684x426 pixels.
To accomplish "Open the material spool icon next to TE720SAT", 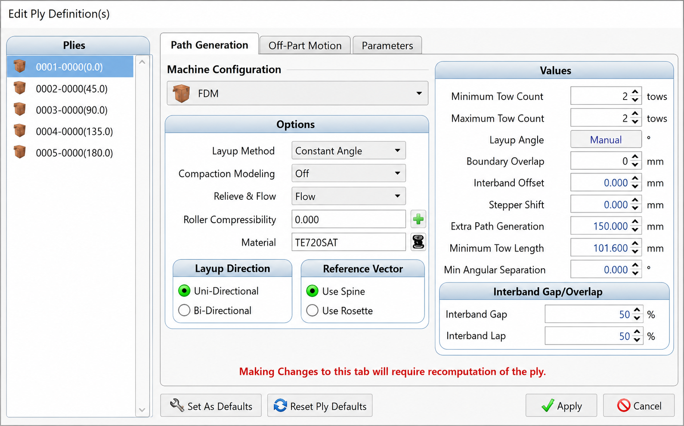I will pyautogui.click(x=418, y=242).
